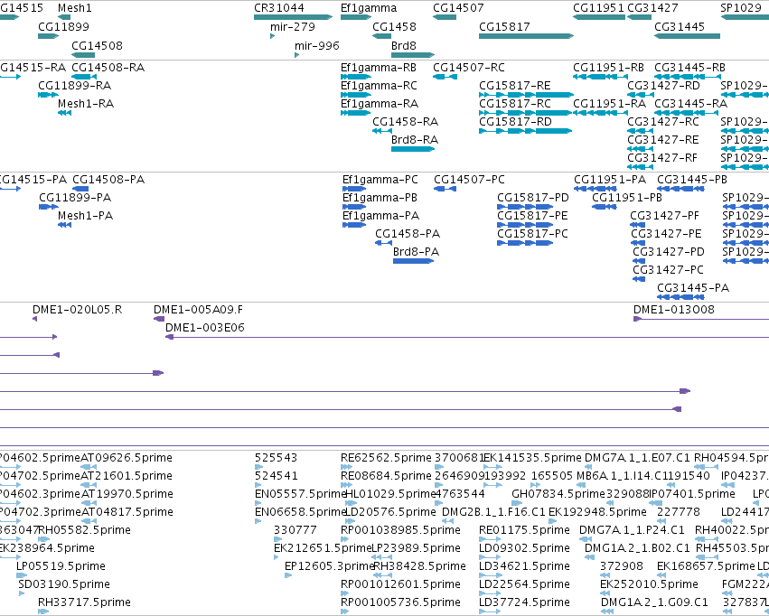Click the mir-279 gene label
The width and height of the screenshot is (769, 616).
click(x=293, y=27)
